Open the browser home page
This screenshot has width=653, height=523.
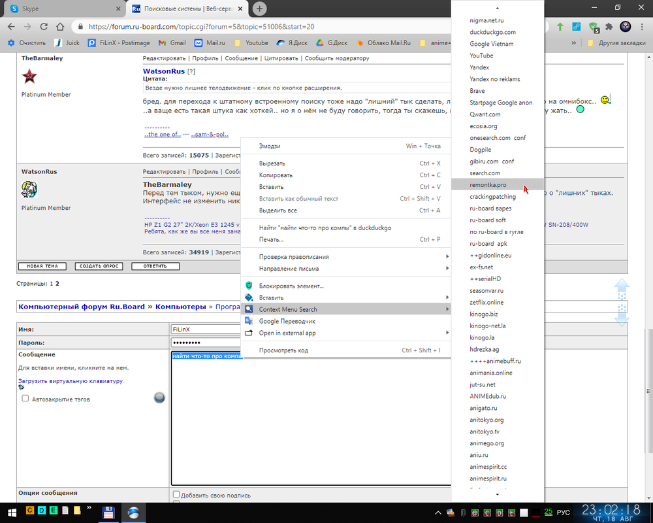60,27
